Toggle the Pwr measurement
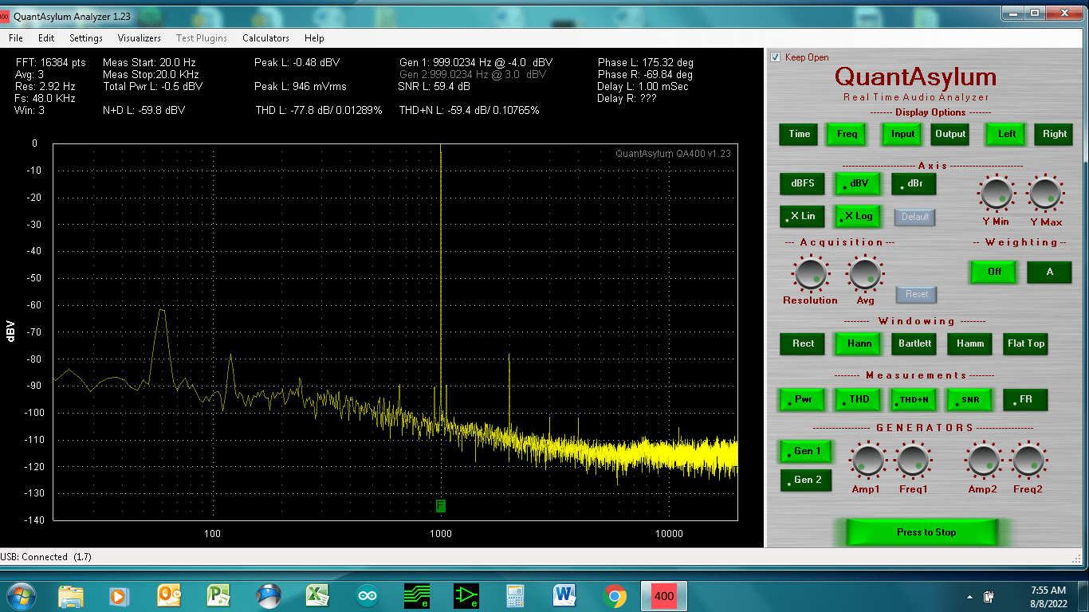This screenshot has height=612, width=1089. coord(803,400)
